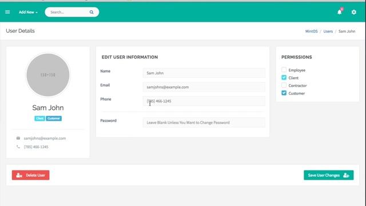Focus the Email input field
Screen dimensions: 366x206
click(204, 87)
